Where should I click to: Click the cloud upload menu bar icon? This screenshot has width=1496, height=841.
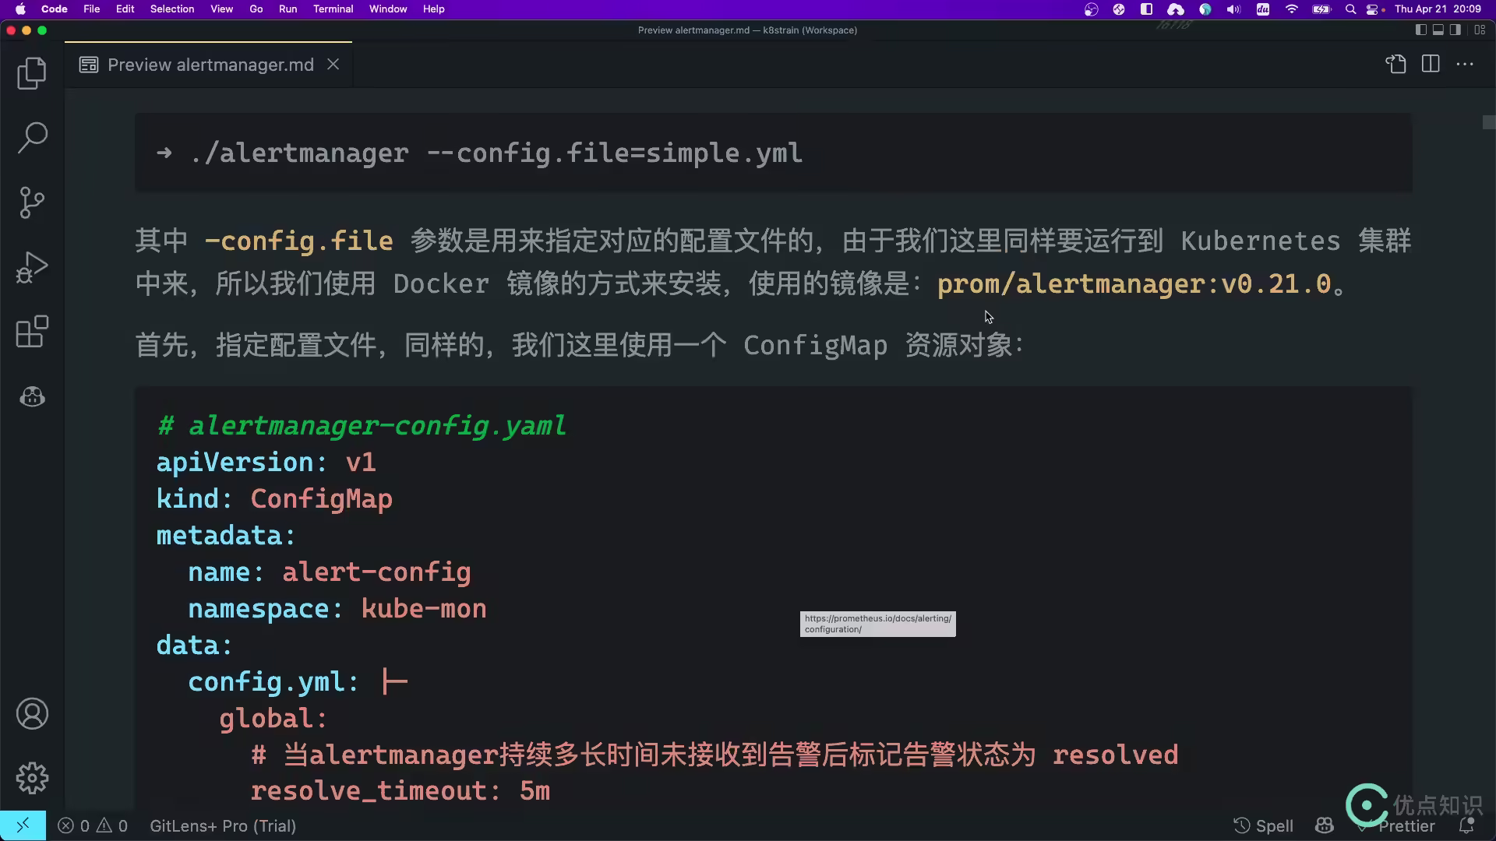(x=1176, y=9)
